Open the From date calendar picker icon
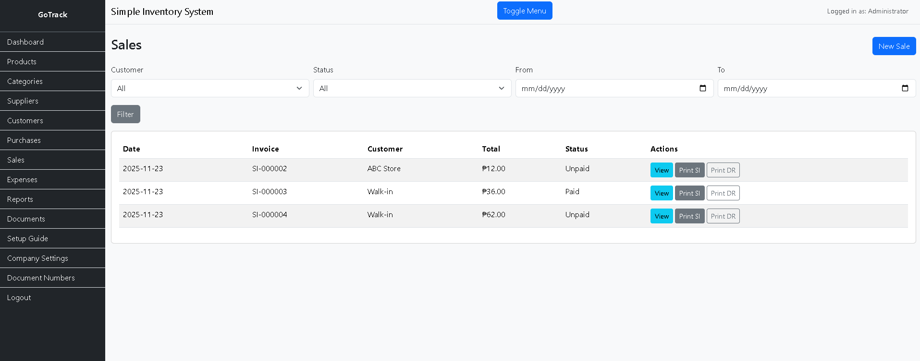Image resolution: width=920 pixels, height=361 pixels. pyautogui.click(x=703, y=88)
